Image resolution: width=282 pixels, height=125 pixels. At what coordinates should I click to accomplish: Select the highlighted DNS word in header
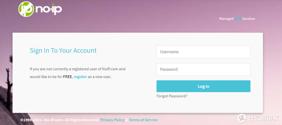[238, 19]
